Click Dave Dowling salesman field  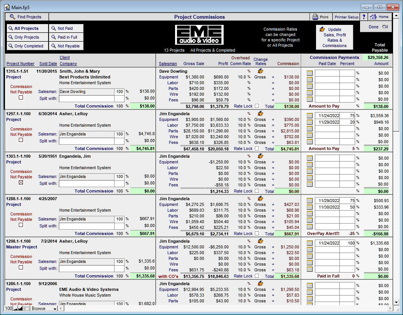[x=87, y=91]
